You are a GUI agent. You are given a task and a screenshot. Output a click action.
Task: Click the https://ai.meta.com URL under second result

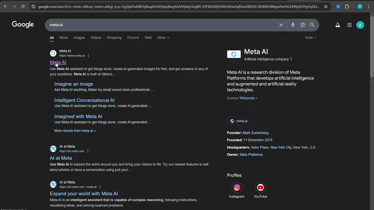71,151
